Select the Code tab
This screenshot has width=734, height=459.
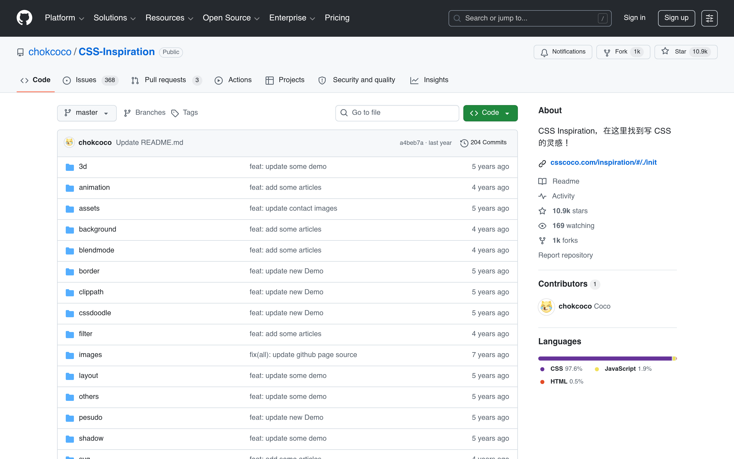(x=35, y=80)
